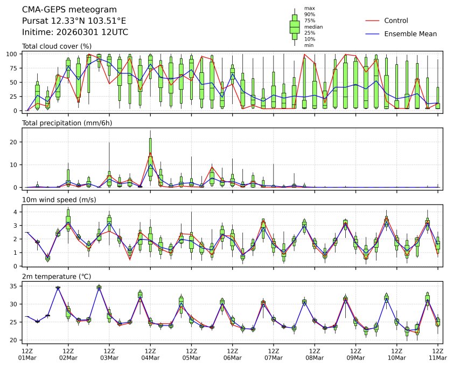Click the "CMA-GEPS meteogram" title
Viewport: 453px width, 367px height.
click(x=61, y=10)
